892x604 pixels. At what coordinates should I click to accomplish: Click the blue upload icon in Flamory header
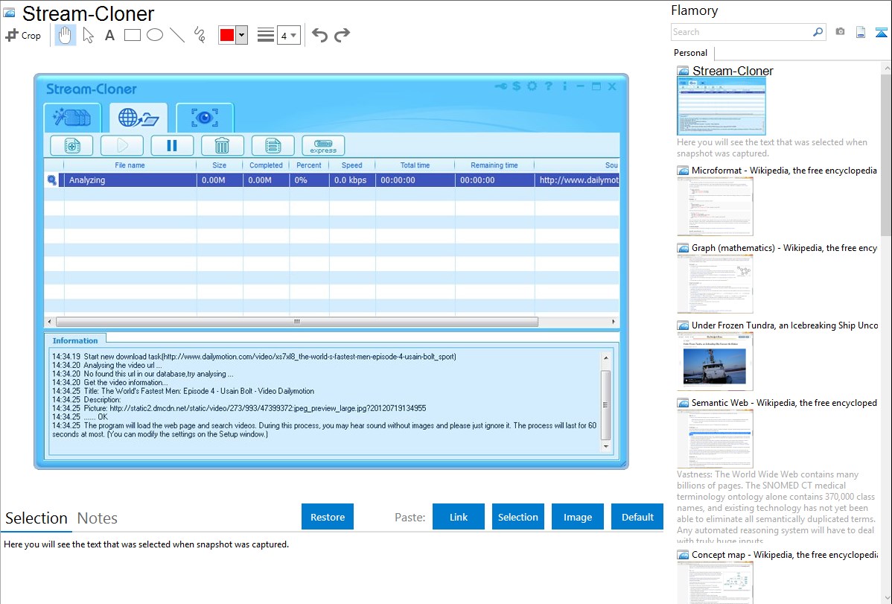881,32
